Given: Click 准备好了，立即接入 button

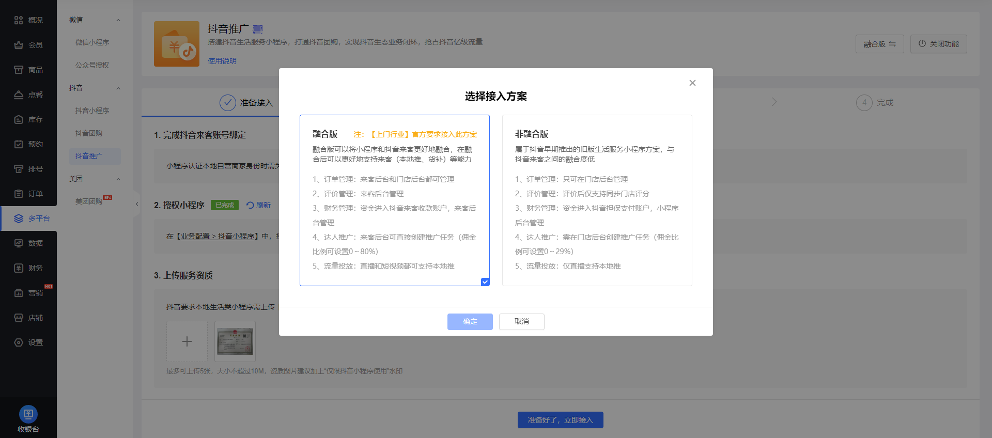Looking at the screenshot, I should (x=561, y=420).
